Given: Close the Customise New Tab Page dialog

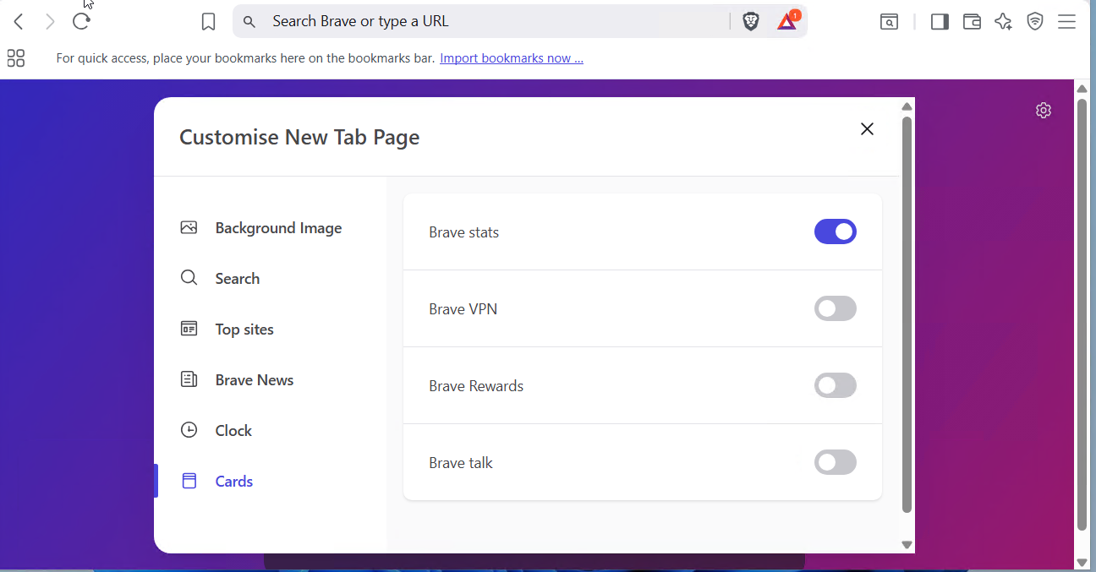Looking at the screenshot, I should pos(867,128).
